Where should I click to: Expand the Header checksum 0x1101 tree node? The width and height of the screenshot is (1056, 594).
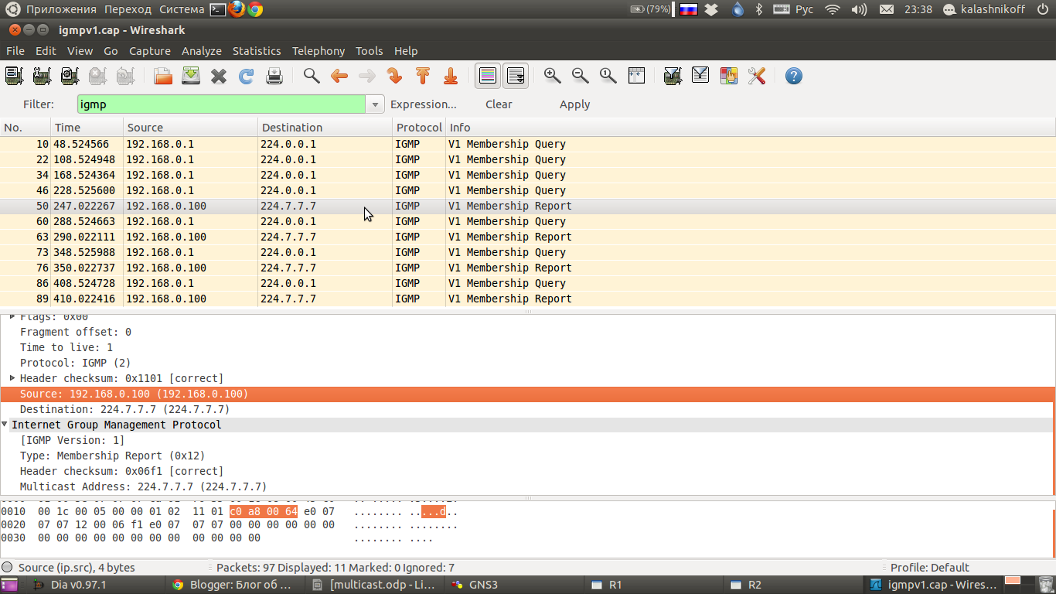click(x=12, y=378)
